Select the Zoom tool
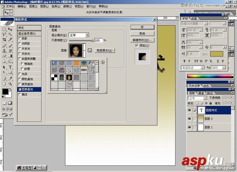The image size is (237, 172). [x=10, y=84]
